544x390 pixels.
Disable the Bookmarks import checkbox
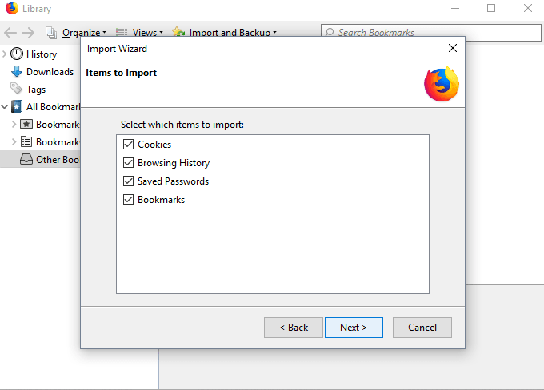point(128,200)
